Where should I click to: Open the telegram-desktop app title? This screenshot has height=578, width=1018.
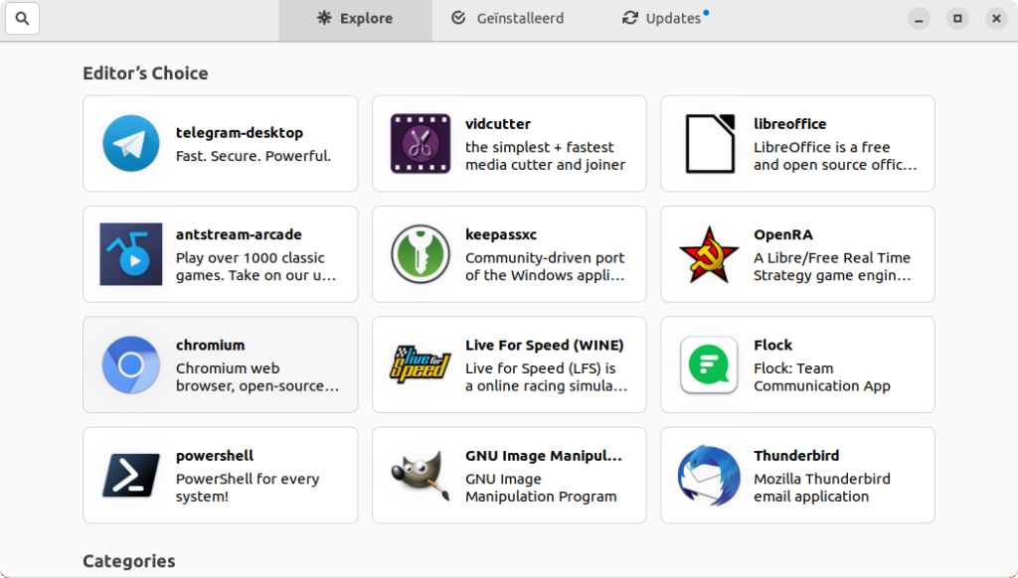click(x=240, y=132)
